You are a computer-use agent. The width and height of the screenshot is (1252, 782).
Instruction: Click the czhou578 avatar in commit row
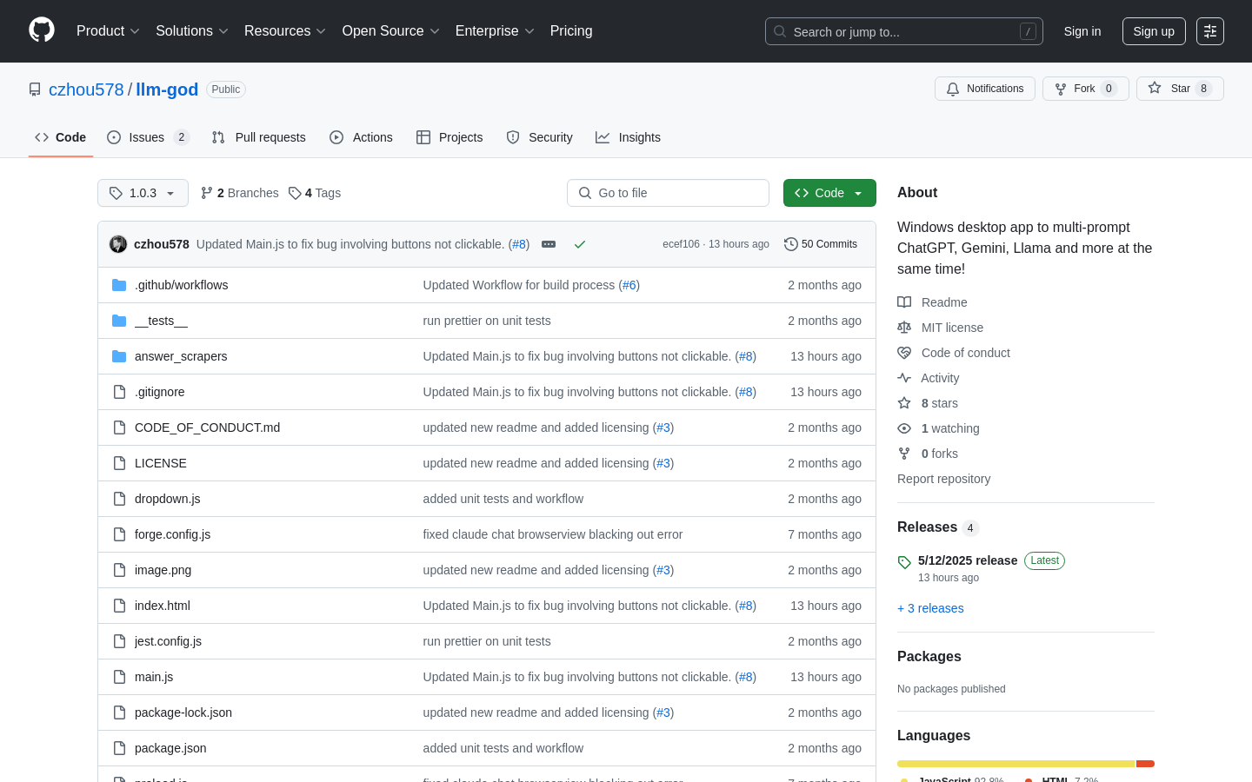[118, 244]
